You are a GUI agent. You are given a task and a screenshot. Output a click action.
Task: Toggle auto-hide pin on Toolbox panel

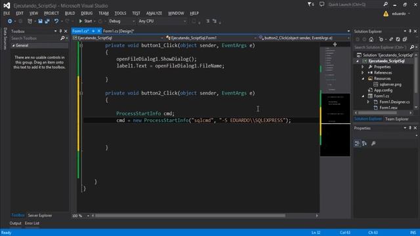(x=60, y=31)
